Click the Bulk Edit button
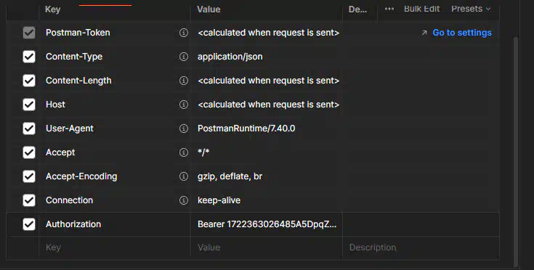The height and width of the screenshot is (270, 534). tap(421, 9)
